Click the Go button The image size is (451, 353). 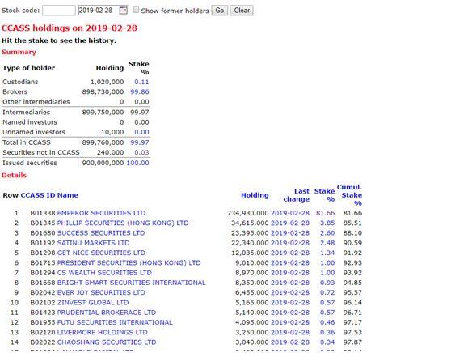coord(220,11)
